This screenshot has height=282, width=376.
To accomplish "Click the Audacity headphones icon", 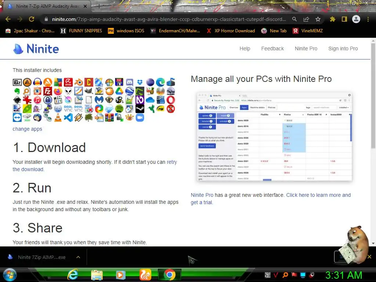I will pyautogui.click(x=37, y=83).
